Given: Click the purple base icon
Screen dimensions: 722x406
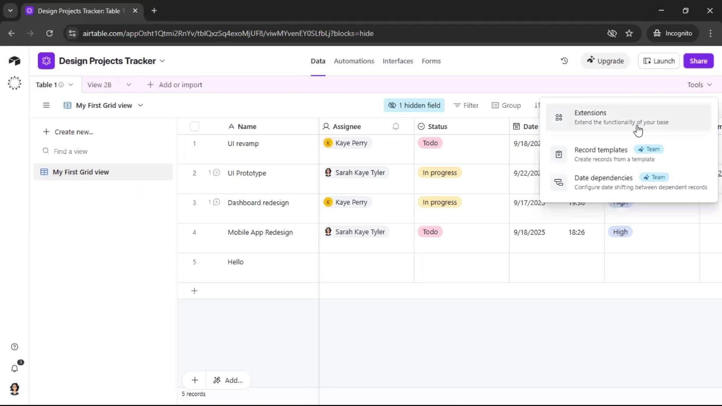Looking at the screenshot, I should 46,61.
